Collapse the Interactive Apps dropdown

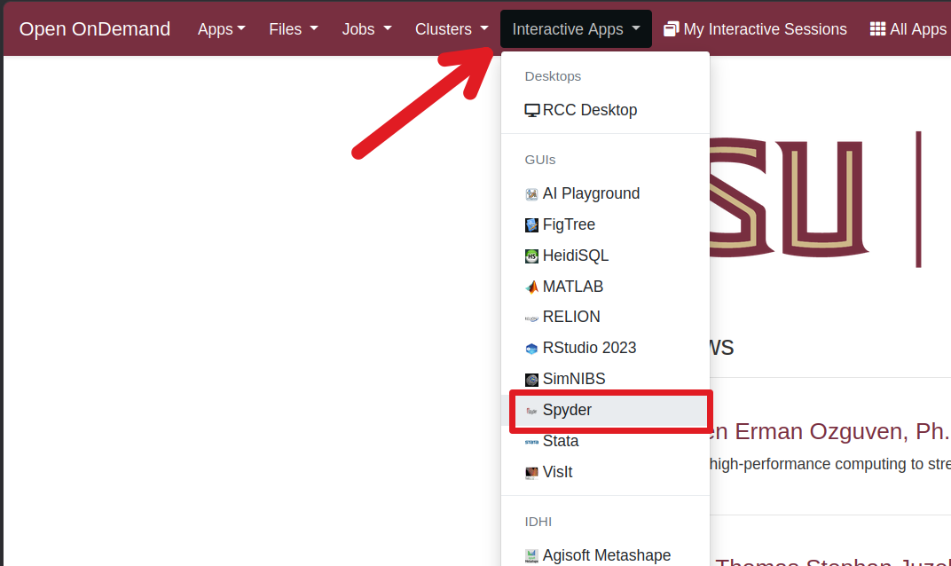point(576,29)
